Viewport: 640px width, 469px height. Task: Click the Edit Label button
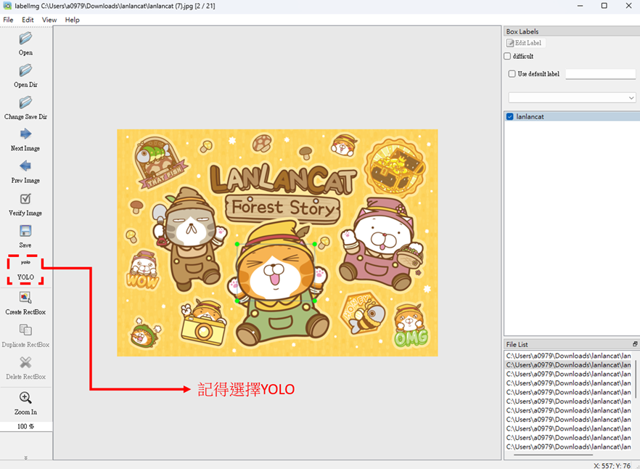(525, 43)
